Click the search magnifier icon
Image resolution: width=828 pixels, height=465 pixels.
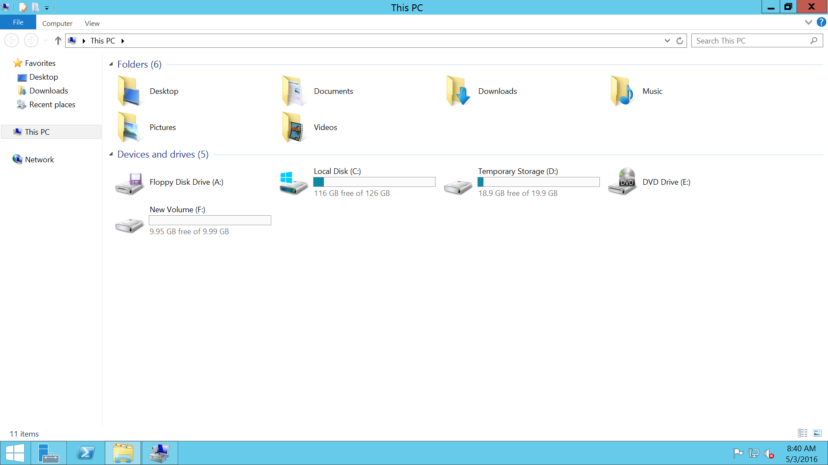click(813, 40)
